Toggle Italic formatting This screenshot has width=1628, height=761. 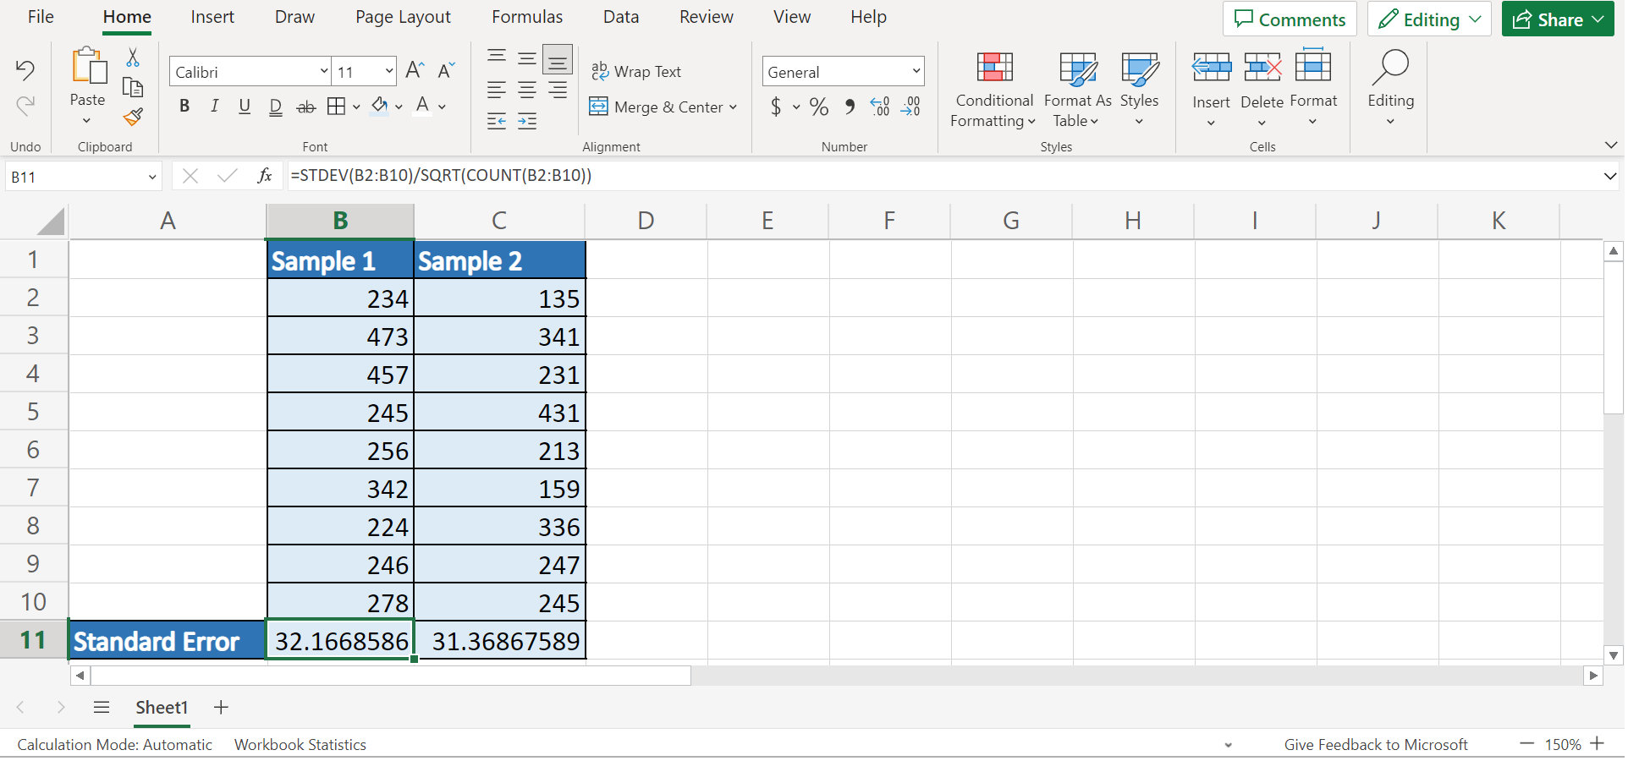(x=214, y=107)
